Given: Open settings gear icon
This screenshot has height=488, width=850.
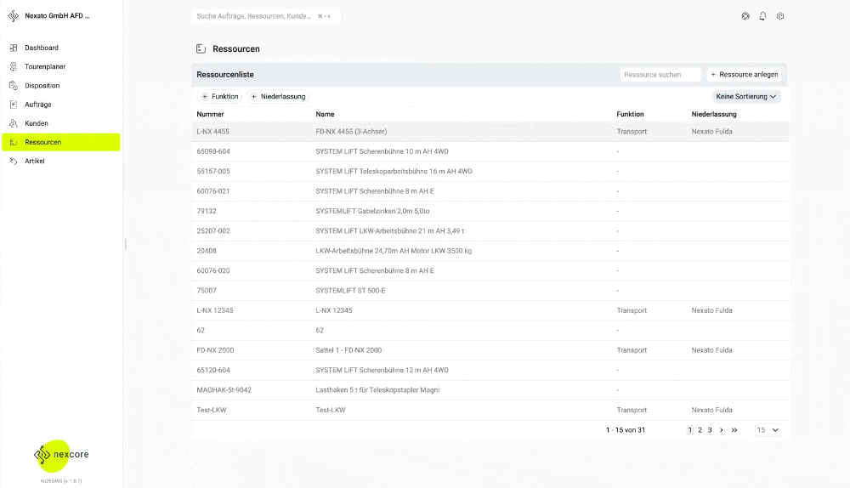Looking at the screenshot, I should 780,16.
